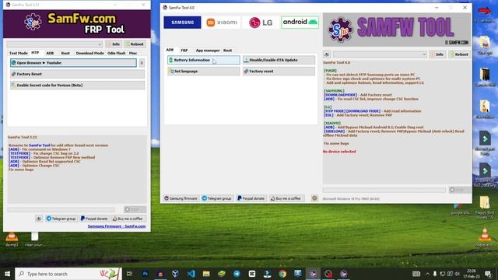Viewport: 498px width, 280px height.
Task: Click the progress bar in SamFw Tool 4.0
Action: [384, 190]
